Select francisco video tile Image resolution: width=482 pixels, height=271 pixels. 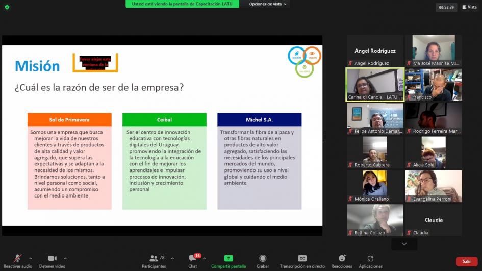coord(434,85)
